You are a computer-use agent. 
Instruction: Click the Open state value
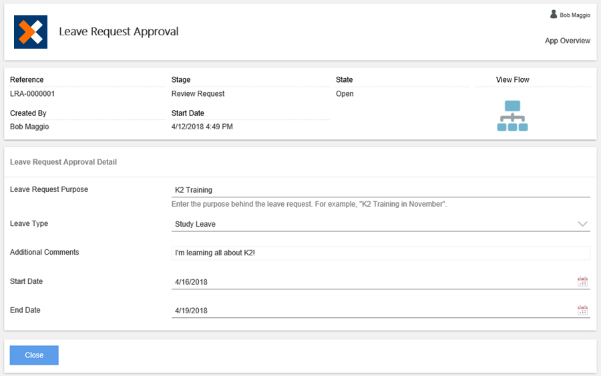[x=345, y=94]
